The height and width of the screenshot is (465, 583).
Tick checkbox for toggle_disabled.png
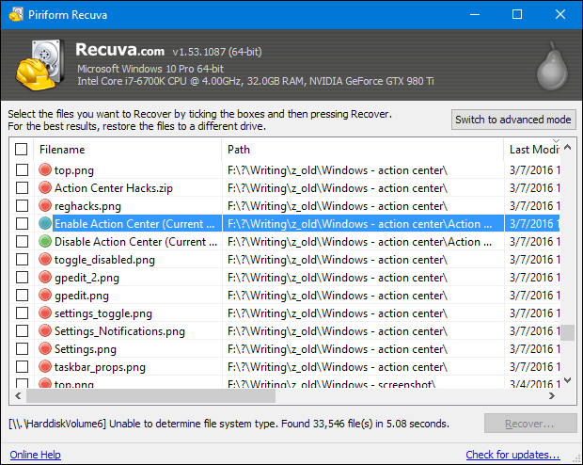pyautogui.click(x=22, y=259)
